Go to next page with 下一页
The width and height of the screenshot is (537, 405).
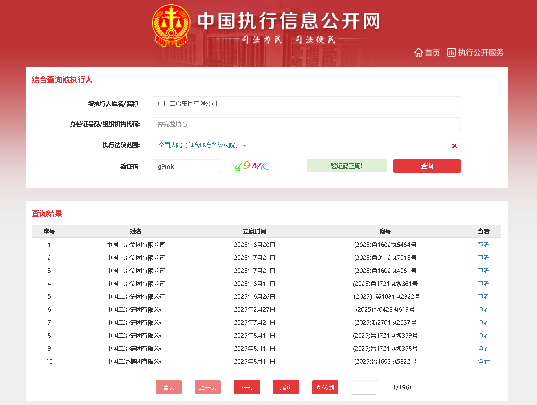click(247, 387)
